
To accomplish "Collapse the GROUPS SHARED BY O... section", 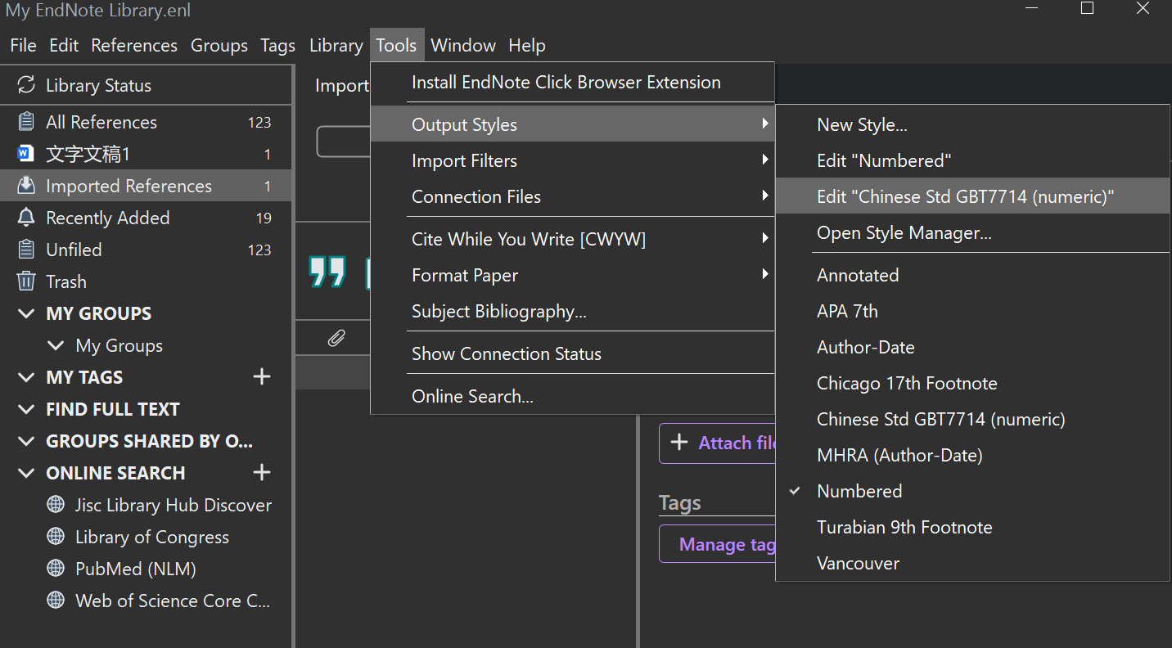I will click(x=27, y=441).
